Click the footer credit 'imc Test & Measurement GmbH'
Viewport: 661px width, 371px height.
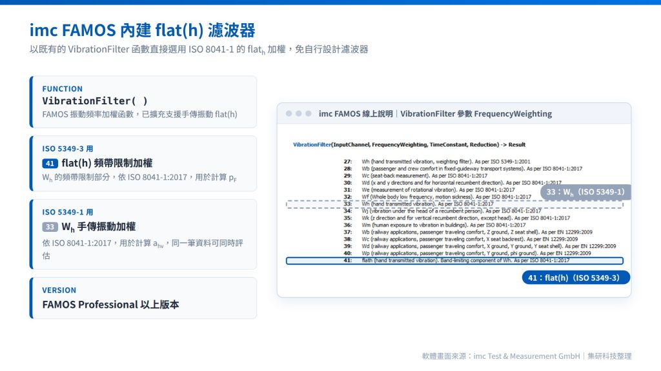(527, 356)
